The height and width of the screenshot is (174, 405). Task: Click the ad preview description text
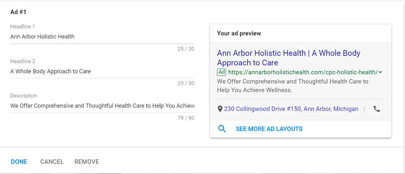293,86
